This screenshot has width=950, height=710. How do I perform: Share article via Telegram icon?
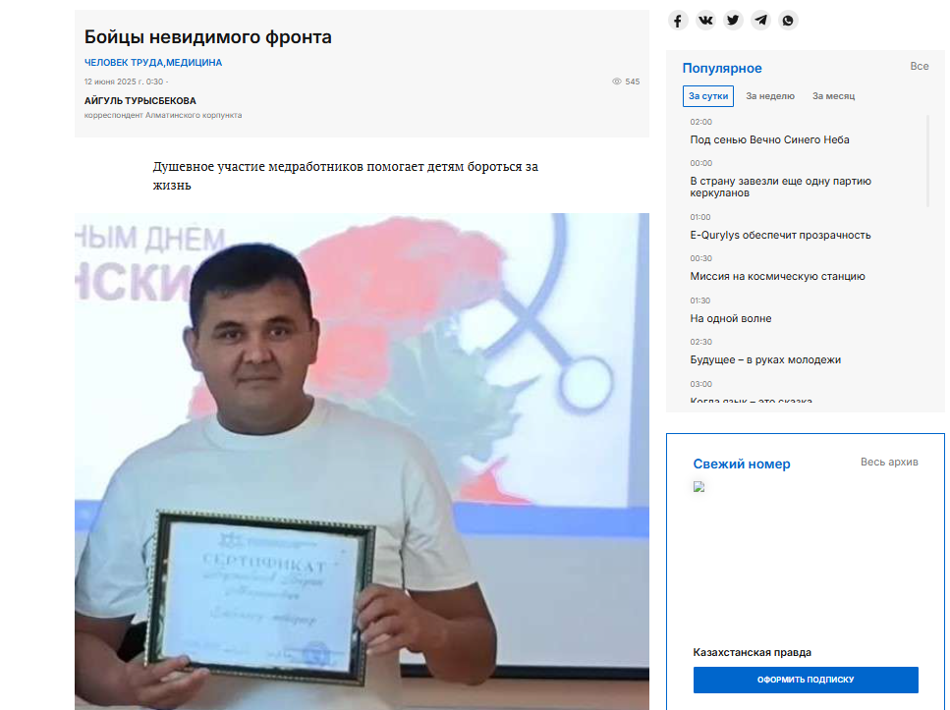[760, 21]
